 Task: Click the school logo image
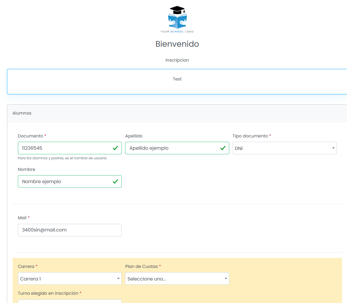177,20
